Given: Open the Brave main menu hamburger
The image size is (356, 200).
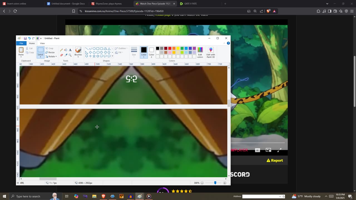Looking at the screenshot, I should [x=352, y=11].
